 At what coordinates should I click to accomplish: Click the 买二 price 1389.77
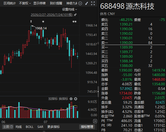pos(126,52)
